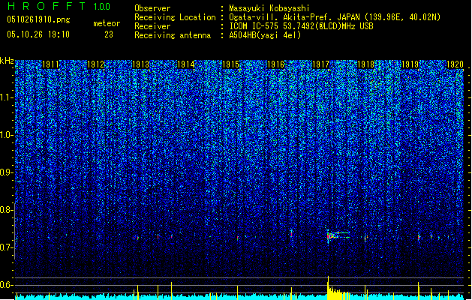Click the 0.8 frequency axis label
This screenshot has height=300, width=472.
click(x=6, y=210)
